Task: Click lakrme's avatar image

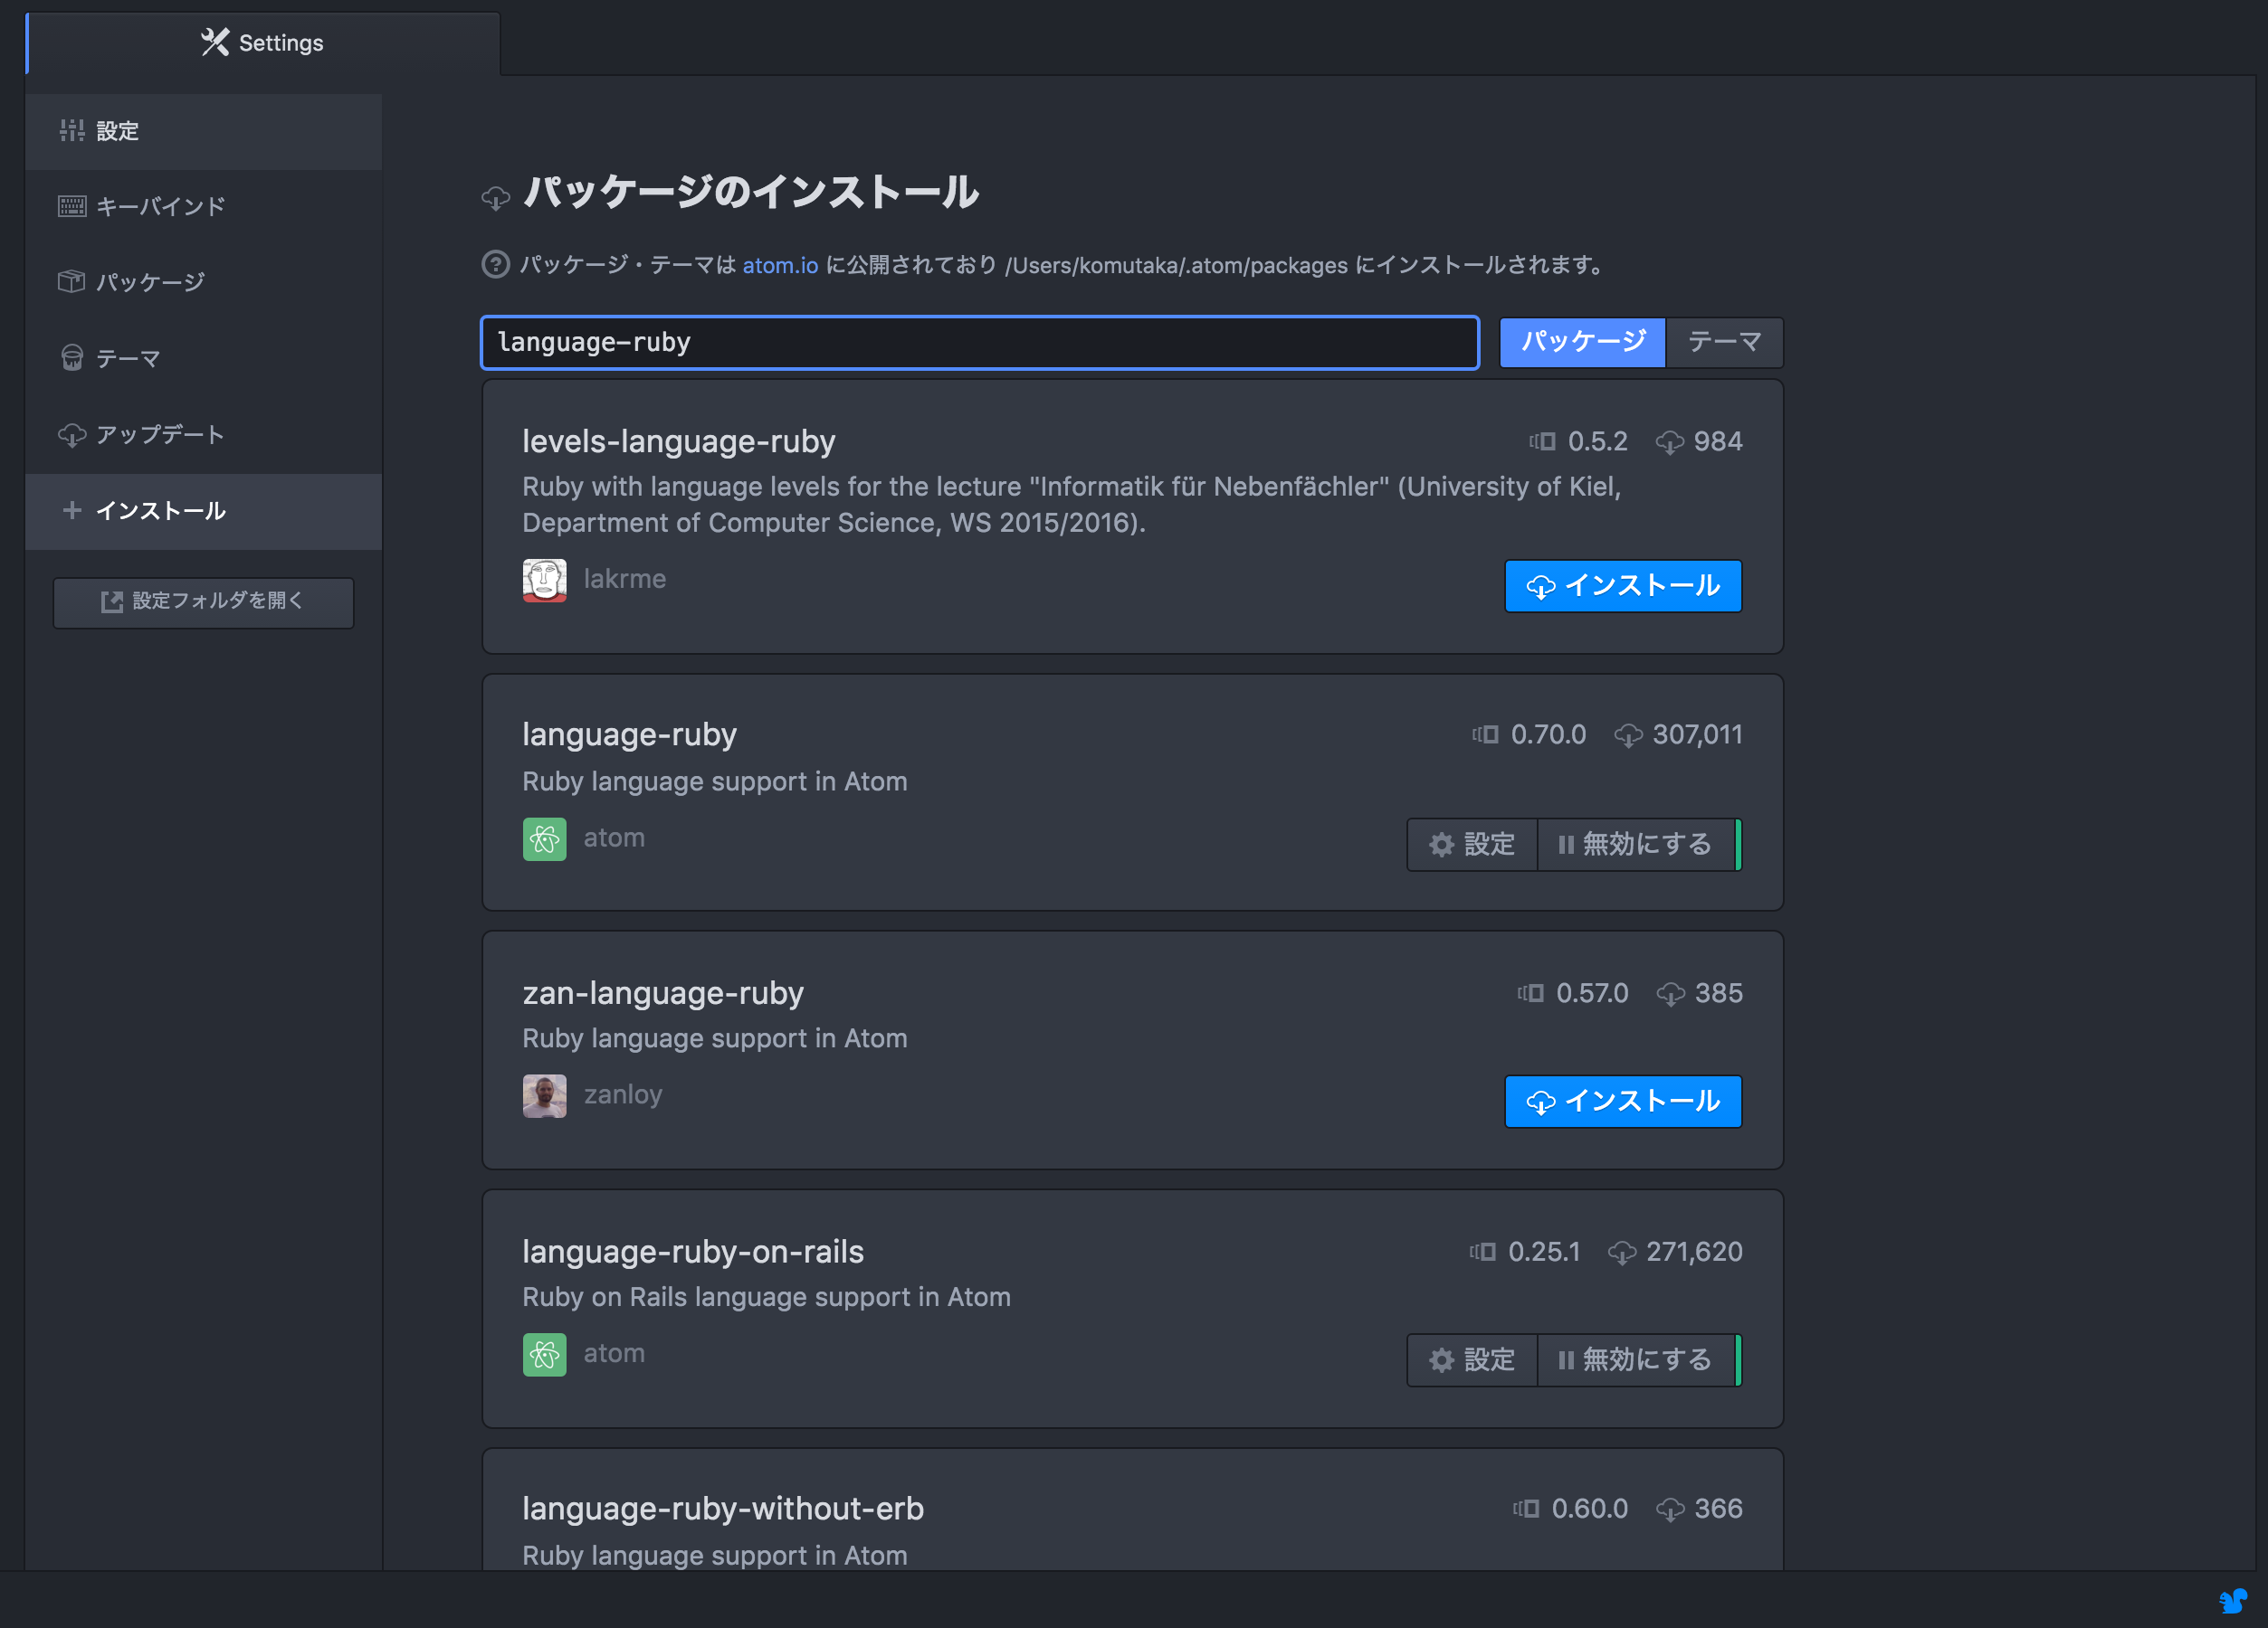Action: [x=544, y=581]
